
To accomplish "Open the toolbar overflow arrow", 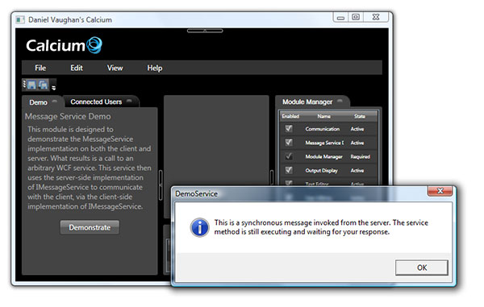I will click(54, 88).
